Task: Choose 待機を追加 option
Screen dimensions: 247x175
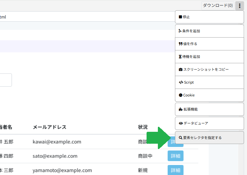Action: (209, 57)
